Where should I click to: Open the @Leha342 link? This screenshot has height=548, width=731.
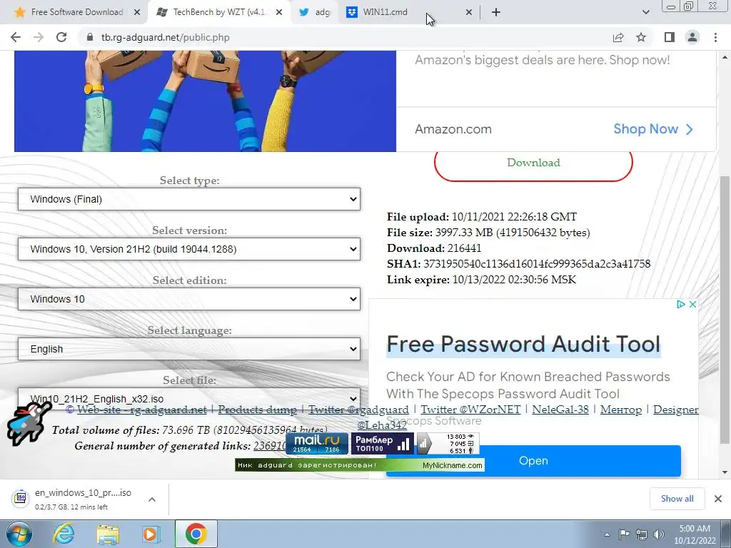click(x=382, y=425)
